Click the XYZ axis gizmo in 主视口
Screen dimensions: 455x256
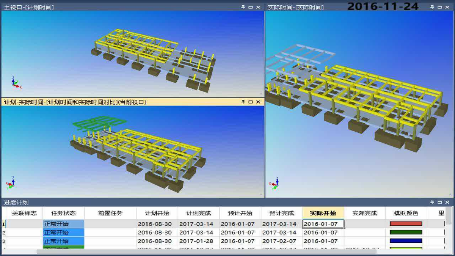[x=16, y=83]
